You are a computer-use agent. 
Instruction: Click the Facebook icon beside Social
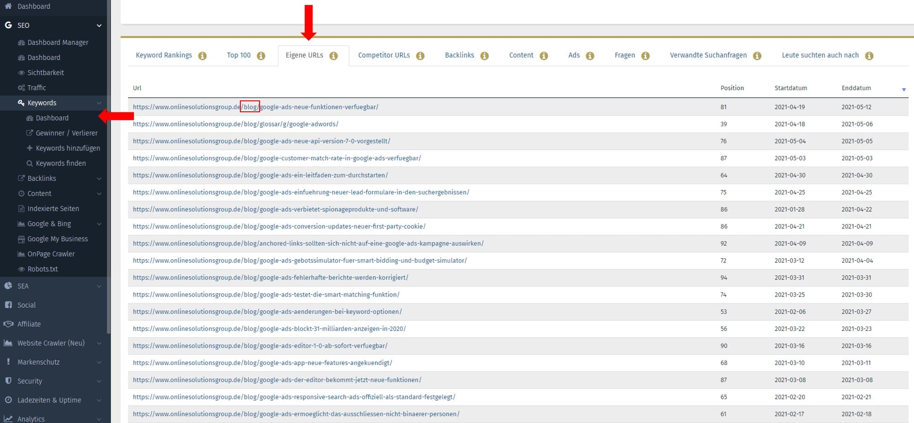8,305
